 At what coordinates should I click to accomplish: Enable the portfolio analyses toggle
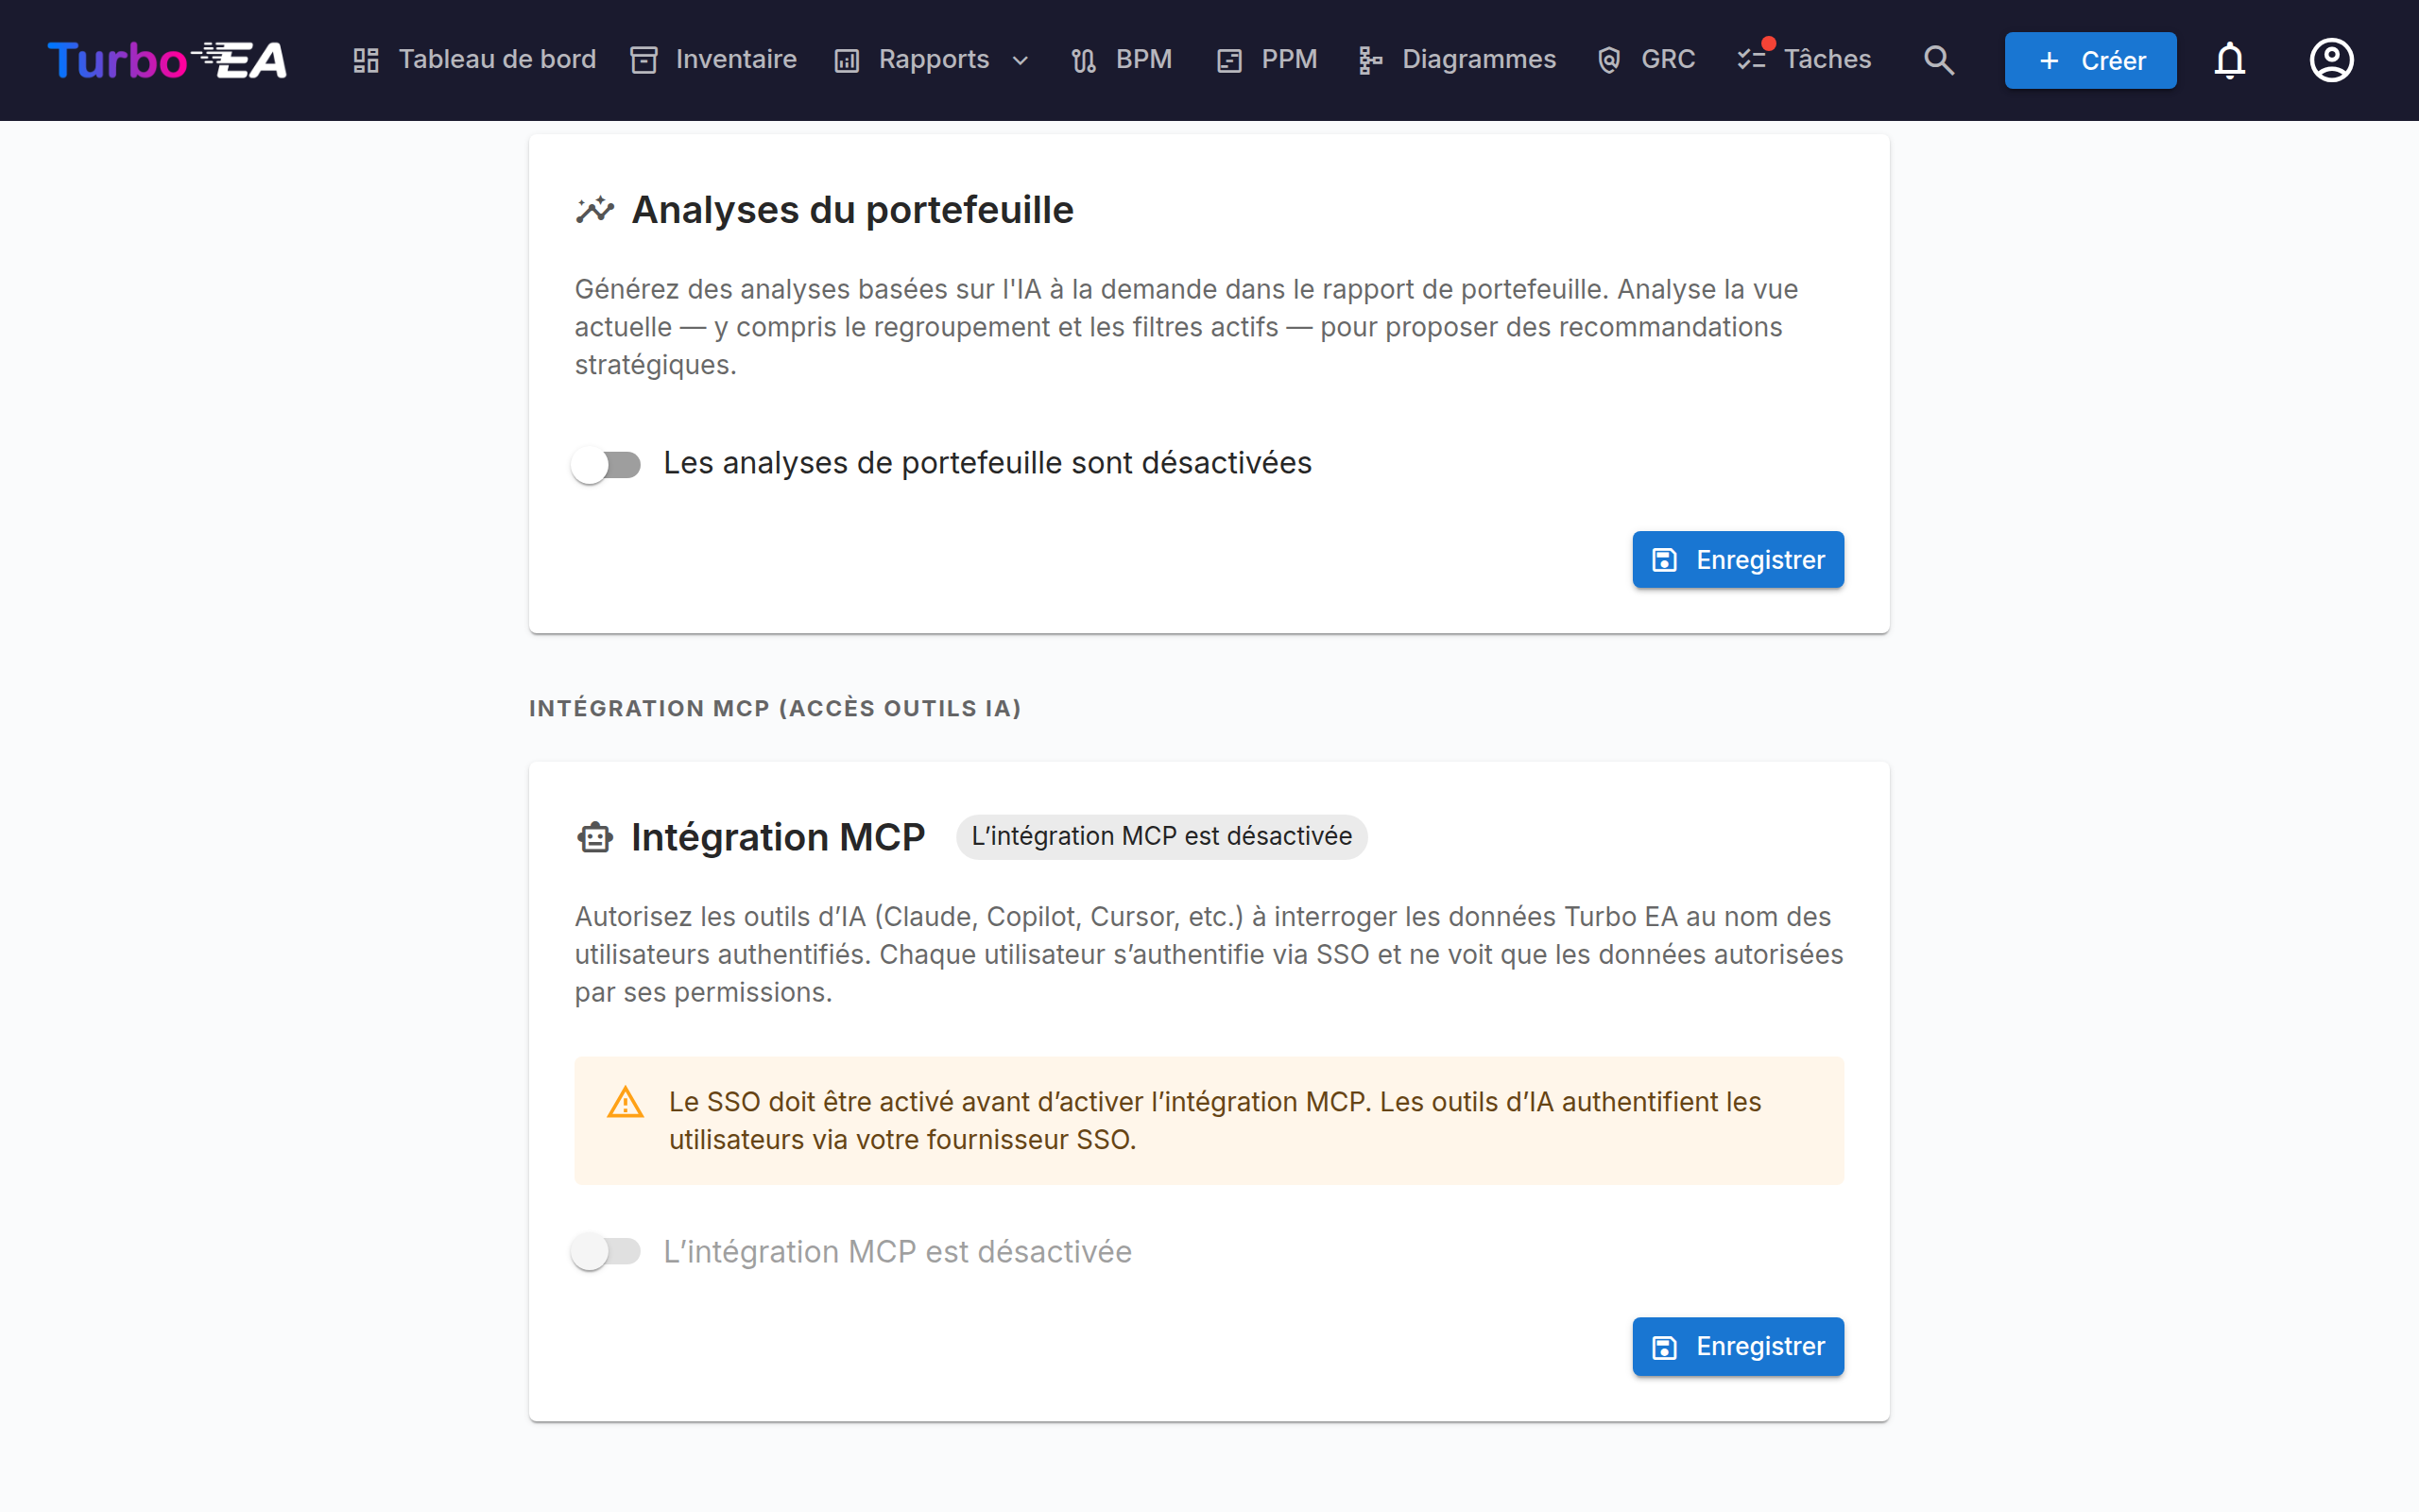606,464
